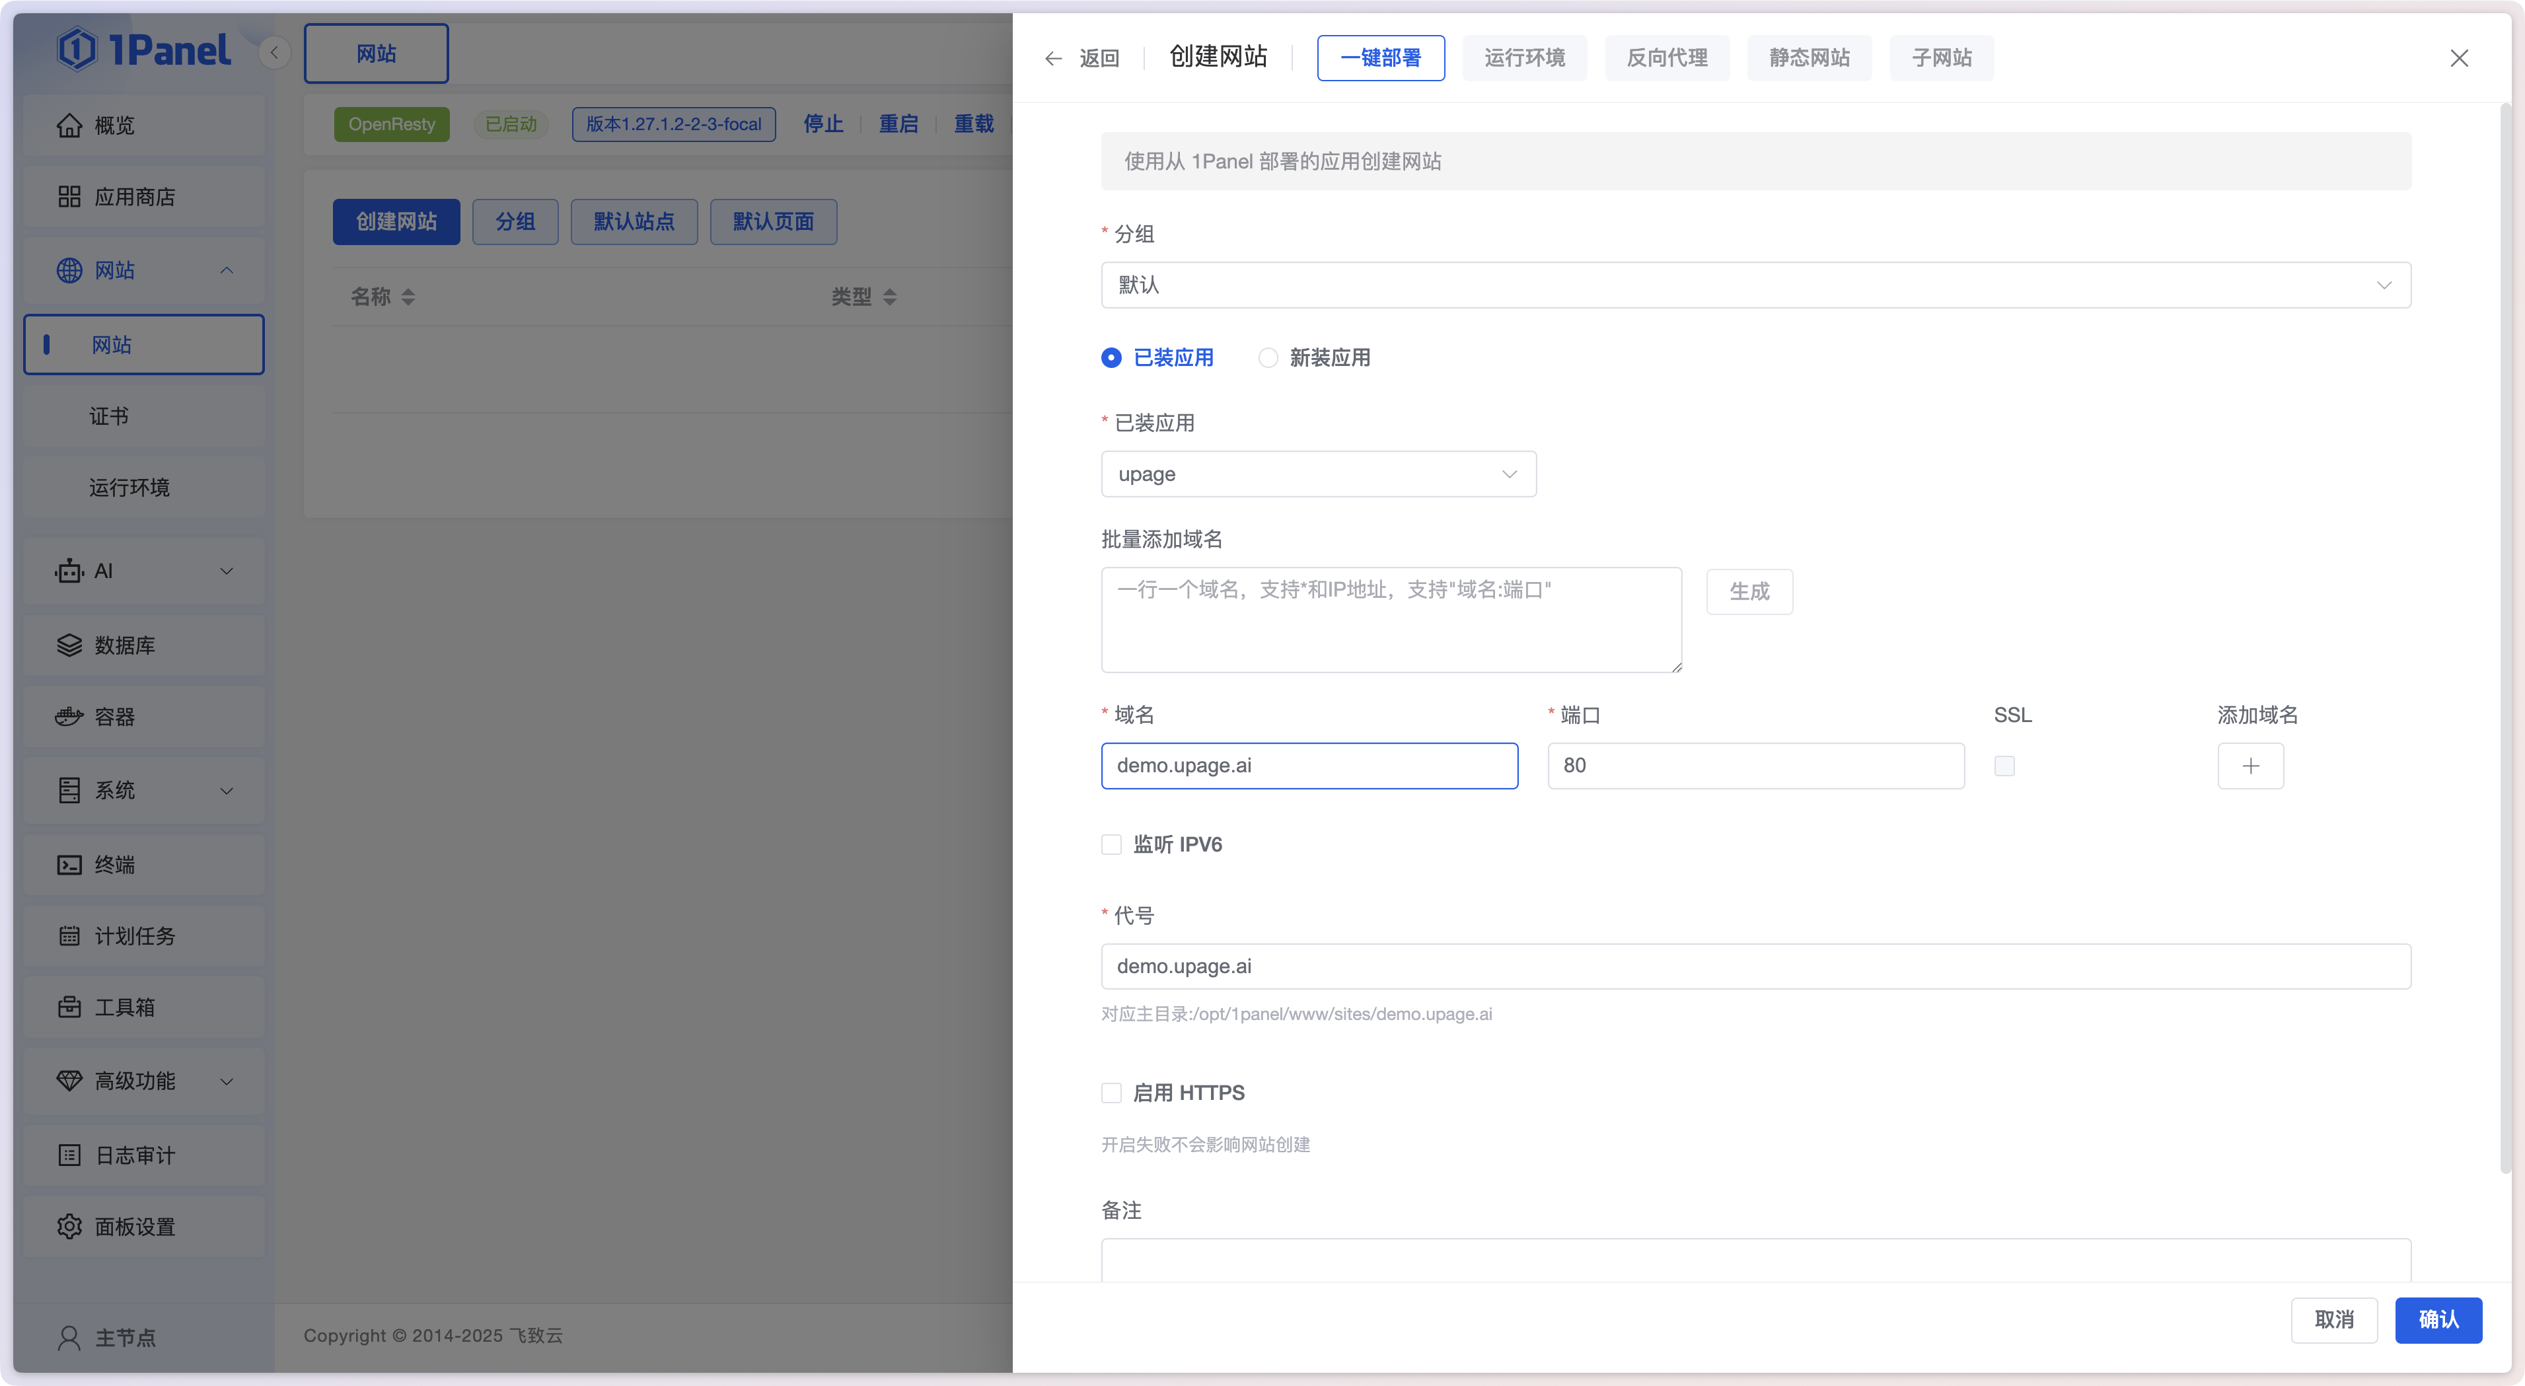2525x1386 pixels.
Task: Click the 端口 input field showing 80
Action: click(x=1755, y=766)
